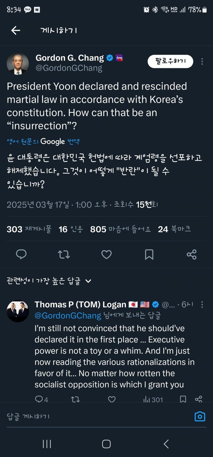Tap the back arrow icon
This screenshot has width=213, height=457.
pyautogui.click(x=16, y=31)
